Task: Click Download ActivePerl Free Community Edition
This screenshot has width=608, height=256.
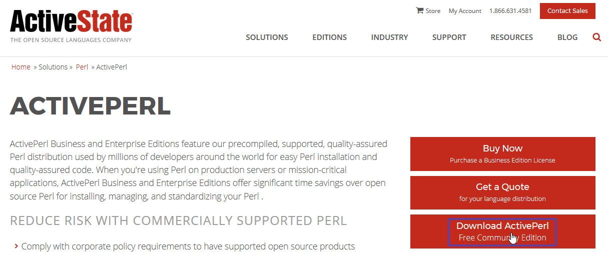Action: [502, 231]
